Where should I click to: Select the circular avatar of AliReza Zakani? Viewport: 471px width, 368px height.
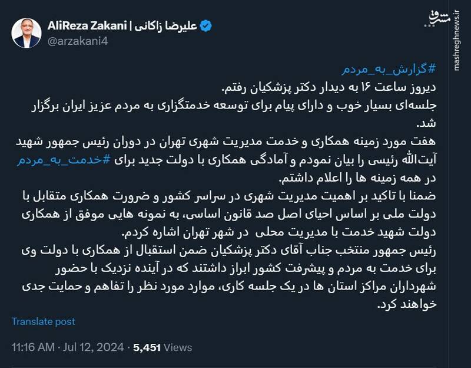[x=25, y=29]
